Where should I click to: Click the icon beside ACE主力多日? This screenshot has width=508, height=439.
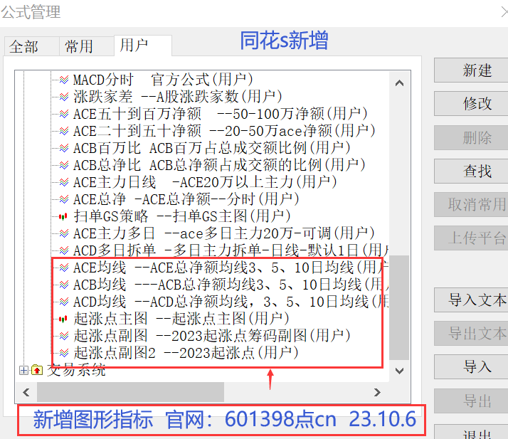coord(64,233)
